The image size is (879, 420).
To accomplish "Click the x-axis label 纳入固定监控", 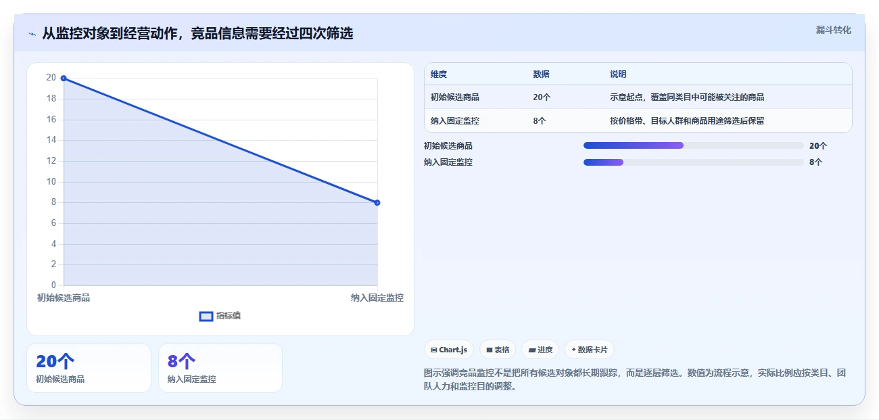I will [377, 298].
